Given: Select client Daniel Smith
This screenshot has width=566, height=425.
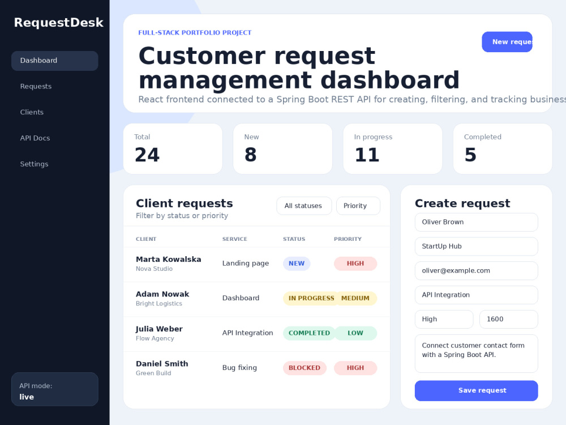Looking at the screenshot, I should click(x=162, y=364).
